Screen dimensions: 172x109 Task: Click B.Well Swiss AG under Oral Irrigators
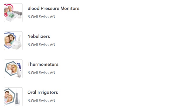point(41,101)
